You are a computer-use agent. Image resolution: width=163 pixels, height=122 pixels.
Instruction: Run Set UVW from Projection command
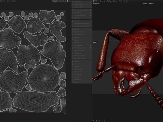(x=81, y=10)
